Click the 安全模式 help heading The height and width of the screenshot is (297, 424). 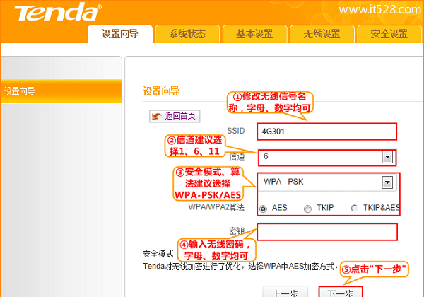pos(158,254)
